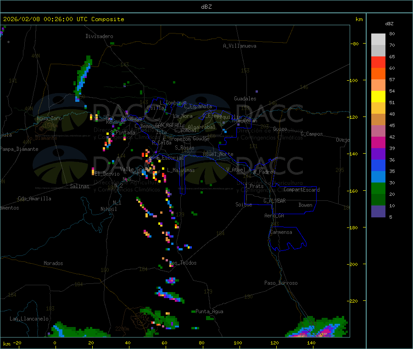Click the gray 65-70 dBZ legend swatch
The width and height of the screenshot is (413, 349).
point(378,50)
